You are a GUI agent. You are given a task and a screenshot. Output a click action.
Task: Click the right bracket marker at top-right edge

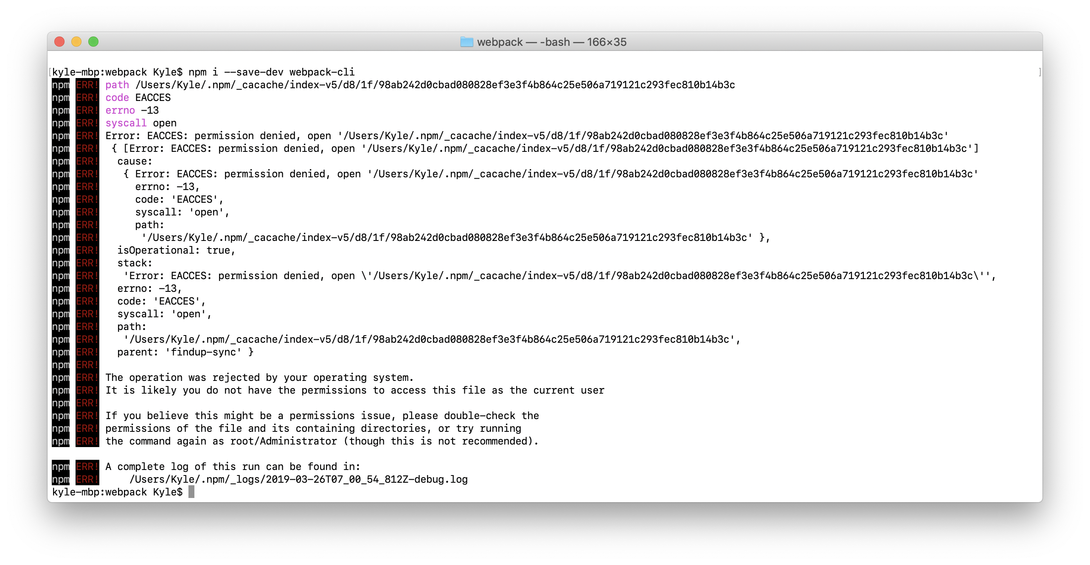(x=1039, y=72)
